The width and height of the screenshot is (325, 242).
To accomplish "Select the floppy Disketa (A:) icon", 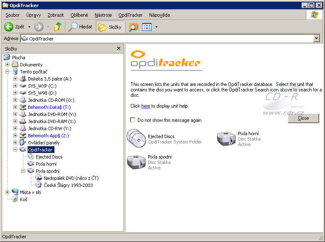I will (23, 79).
